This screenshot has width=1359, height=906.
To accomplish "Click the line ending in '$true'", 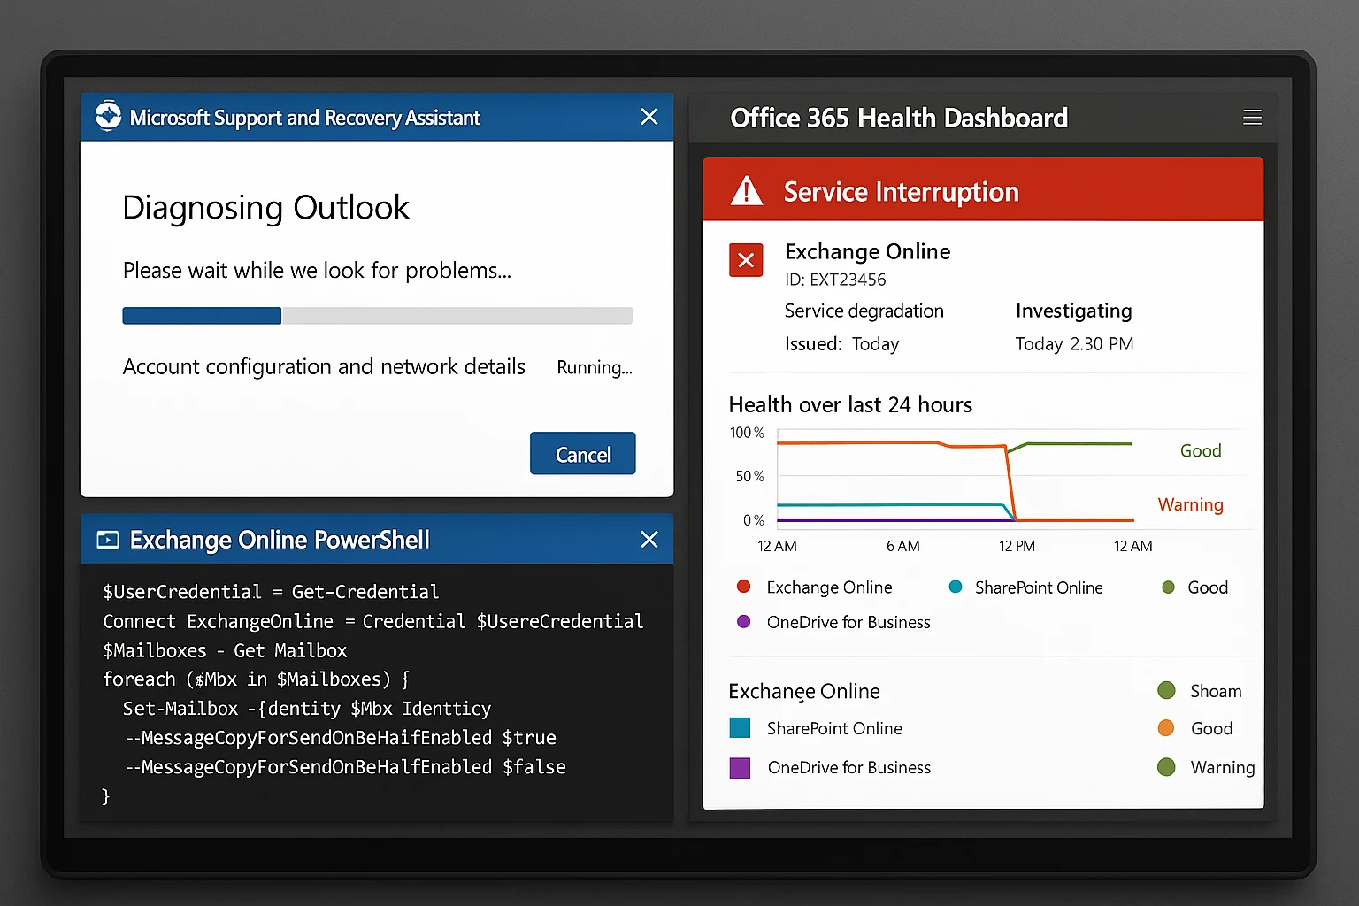I will (341, 738).
